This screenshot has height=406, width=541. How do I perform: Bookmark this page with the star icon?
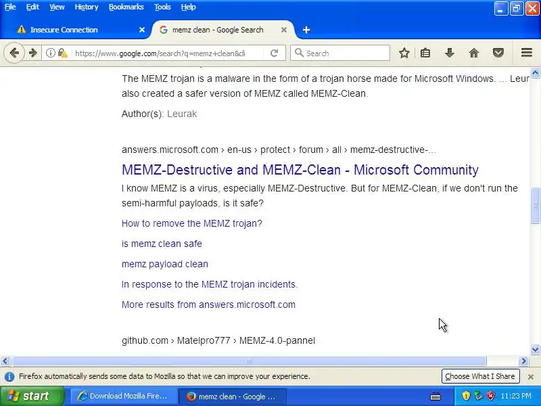coord(404,53)
